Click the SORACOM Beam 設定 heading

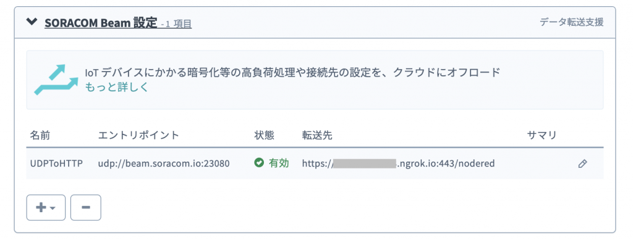[101, 23]
